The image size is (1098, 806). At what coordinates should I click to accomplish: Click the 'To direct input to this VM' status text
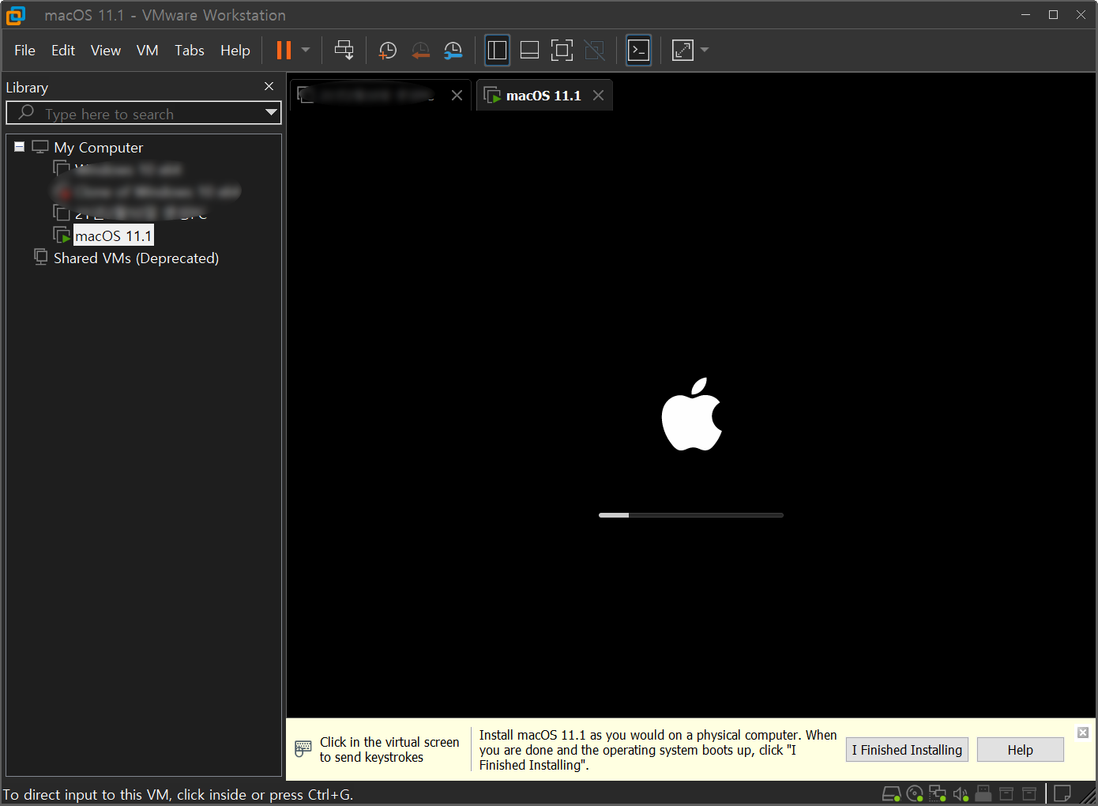point(178,795)
